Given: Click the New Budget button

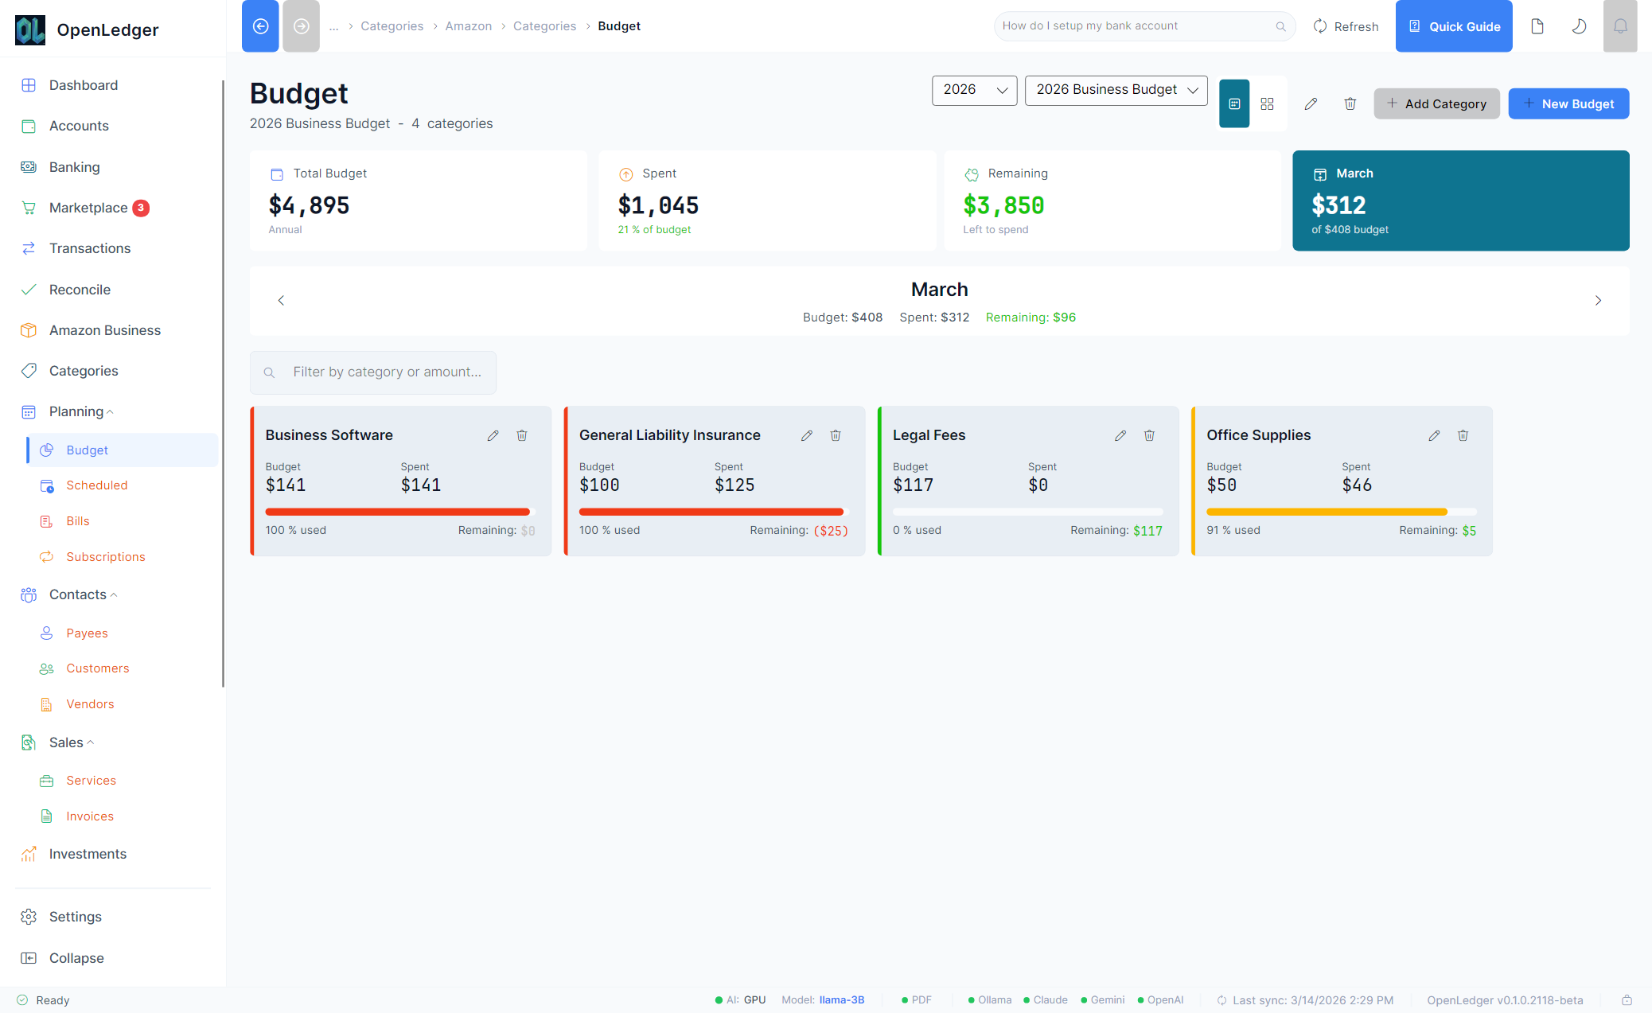Looking at the screenshot, I should tap(1568, 103).
